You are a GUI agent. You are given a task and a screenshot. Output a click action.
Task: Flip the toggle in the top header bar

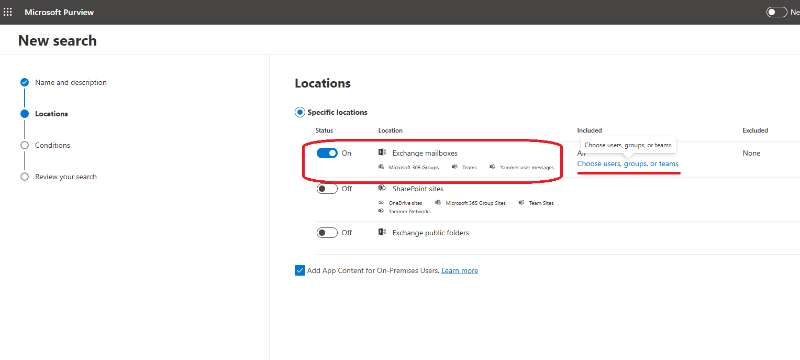pos(777,12)
